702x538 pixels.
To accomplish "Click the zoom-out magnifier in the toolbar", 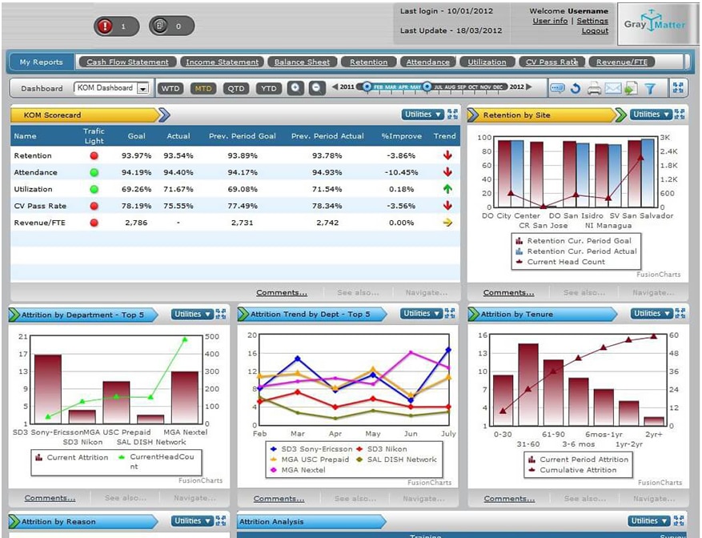I will pyautogui.click(x=316, y=88).
